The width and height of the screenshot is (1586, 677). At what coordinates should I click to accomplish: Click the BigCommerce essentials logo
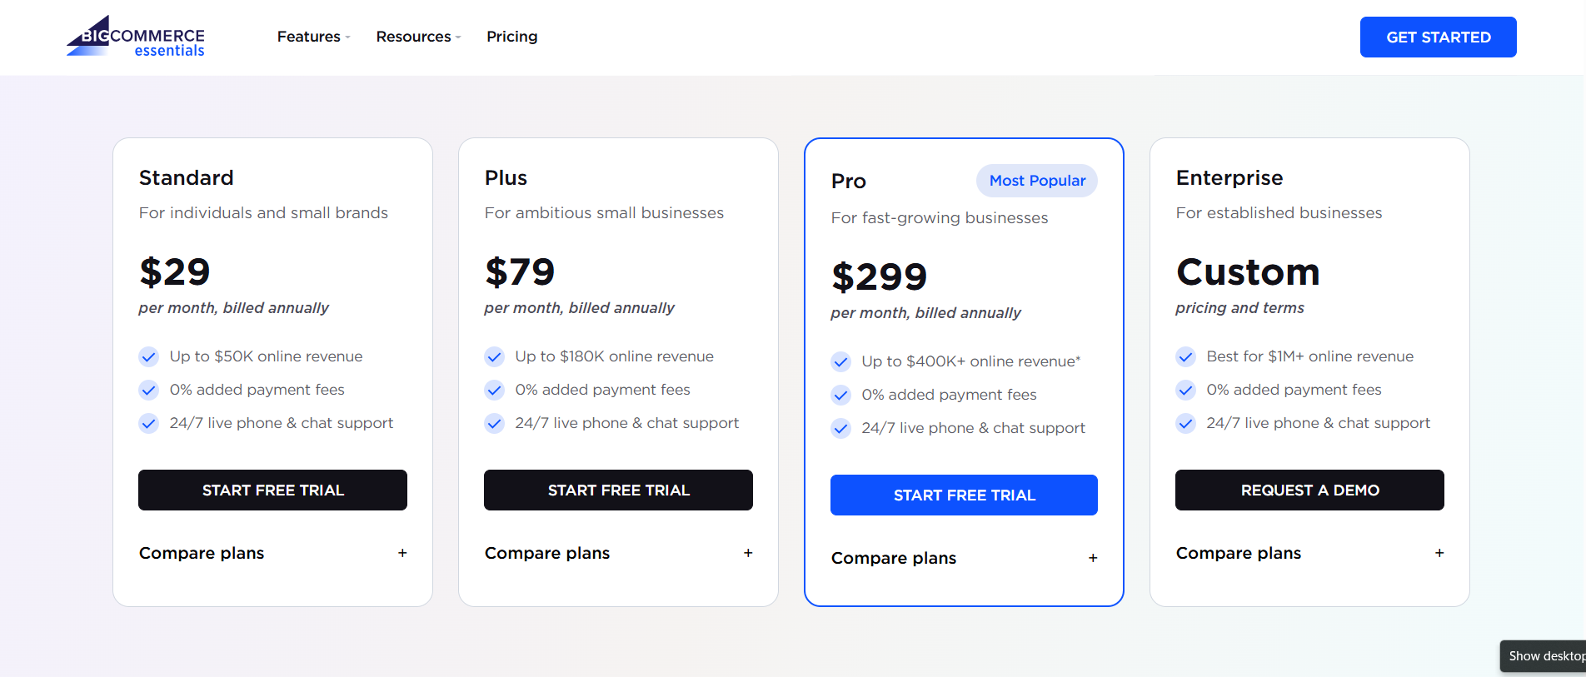[134, 37]
